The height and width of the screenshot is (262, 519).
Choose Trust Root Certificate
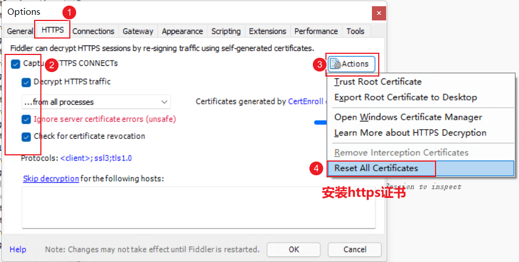[x=378, y=82]
